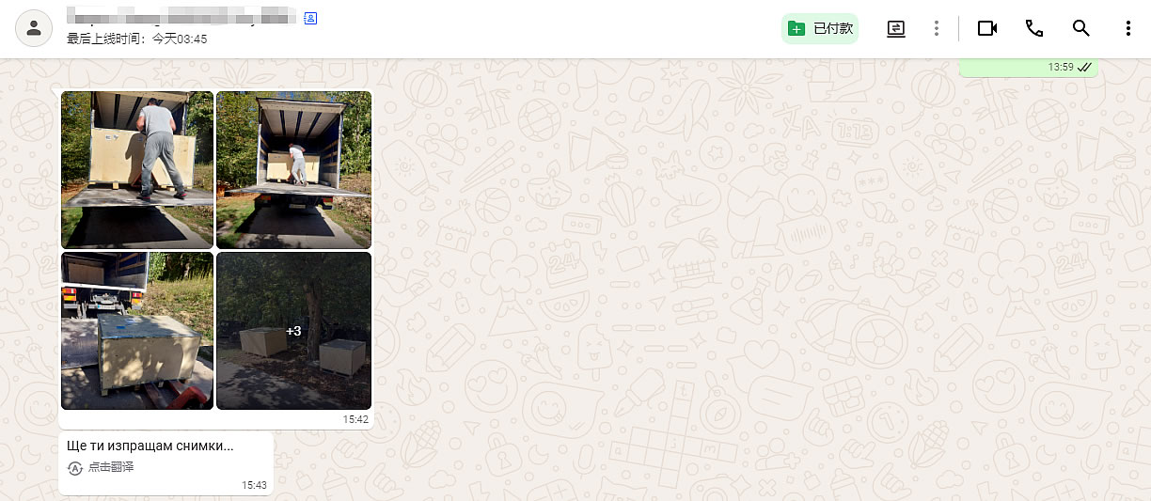Click the double check mark on 13:59 message

click(x=1084, y=67)
